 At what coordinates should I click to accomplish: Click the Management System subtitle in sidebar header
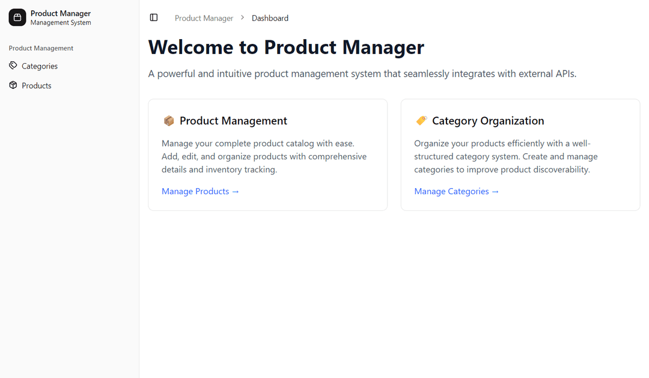(61, 23)
